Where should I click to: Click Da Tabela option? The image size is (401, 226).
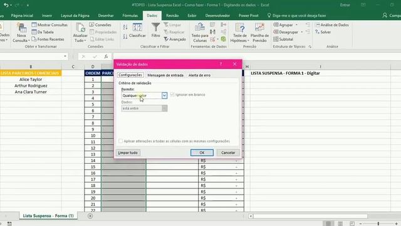[43, 32]
